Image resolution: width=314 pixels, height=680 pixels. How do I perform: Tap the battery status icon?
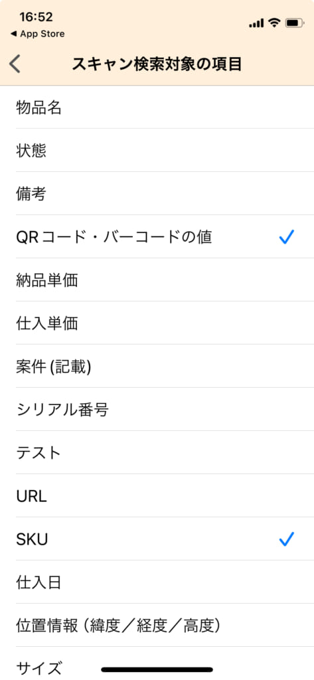coord(295,23)
